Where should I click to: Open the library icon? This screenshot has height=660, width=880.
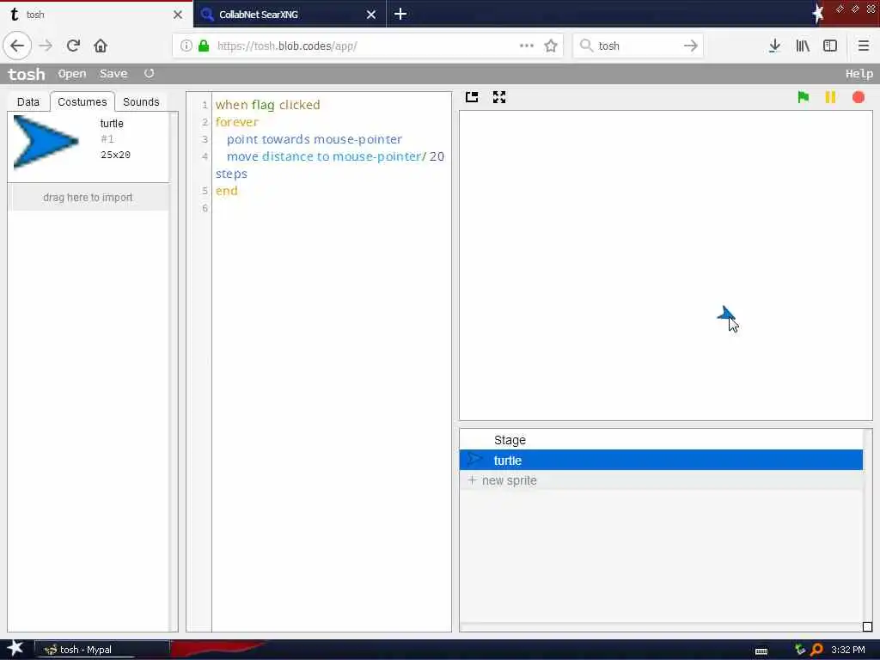tap(803, 46)
